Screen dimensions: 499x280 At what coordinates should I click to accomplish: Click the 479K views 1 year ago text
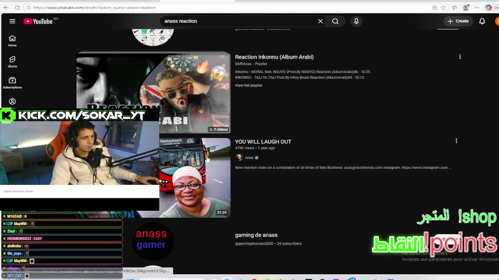255,148
